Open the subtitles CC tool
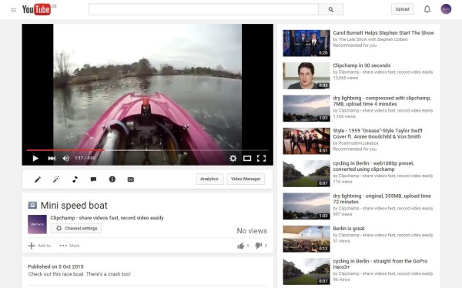Screen dimensions: 462x288 tap(131, 179)
